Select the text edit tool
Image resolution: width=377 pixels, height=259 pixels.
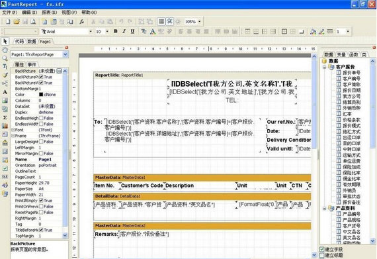pyautogui.click(x=5, y=67)
